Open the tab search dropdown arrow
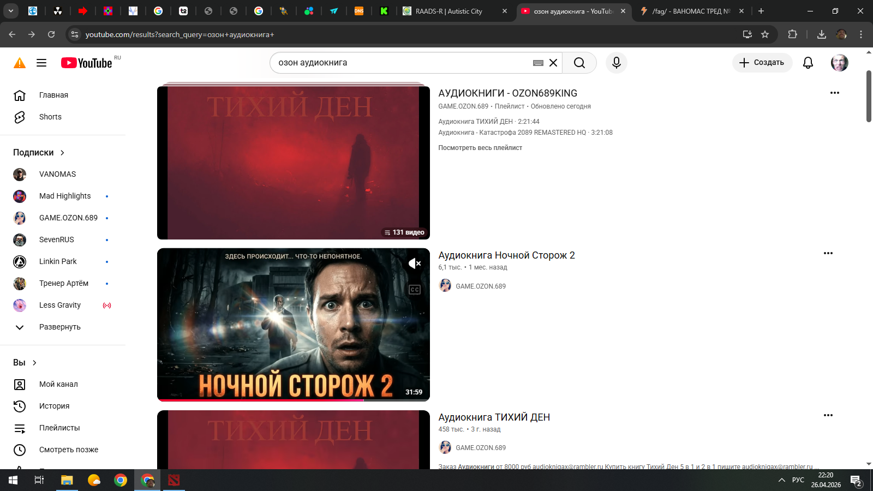873x491 pixels. pyautogui.click(x=11, y=11)
